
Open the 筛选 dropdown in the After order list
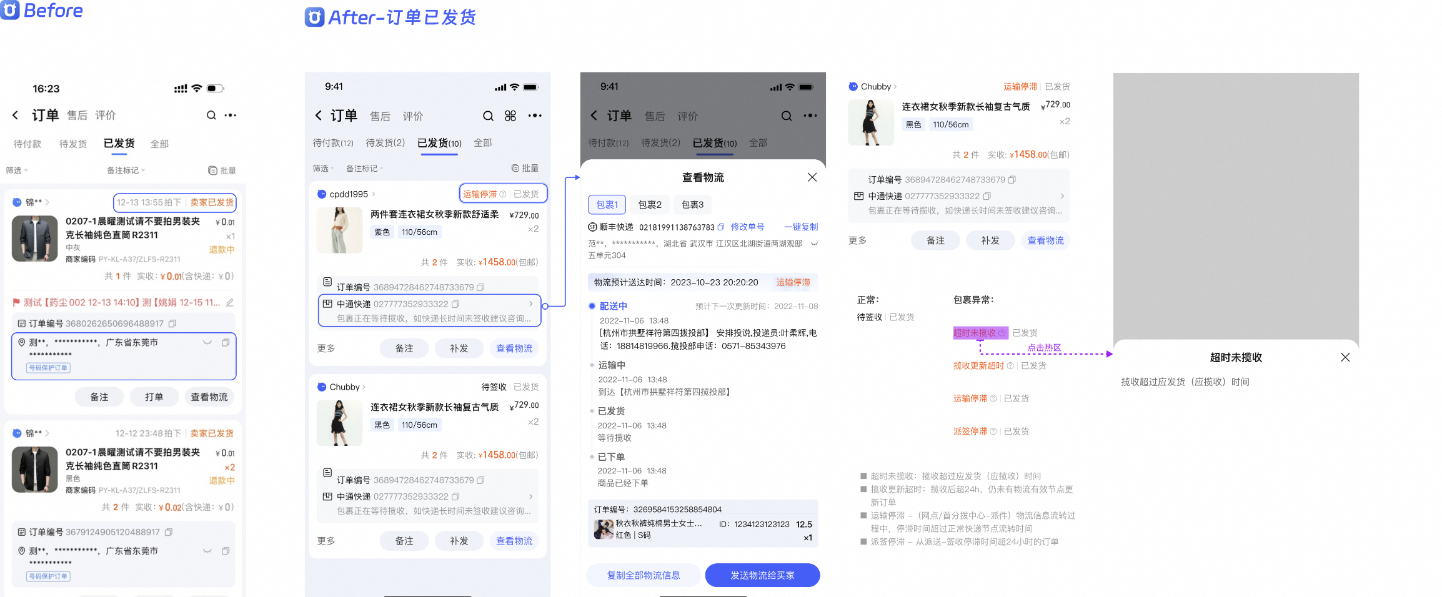pos(324,168)
